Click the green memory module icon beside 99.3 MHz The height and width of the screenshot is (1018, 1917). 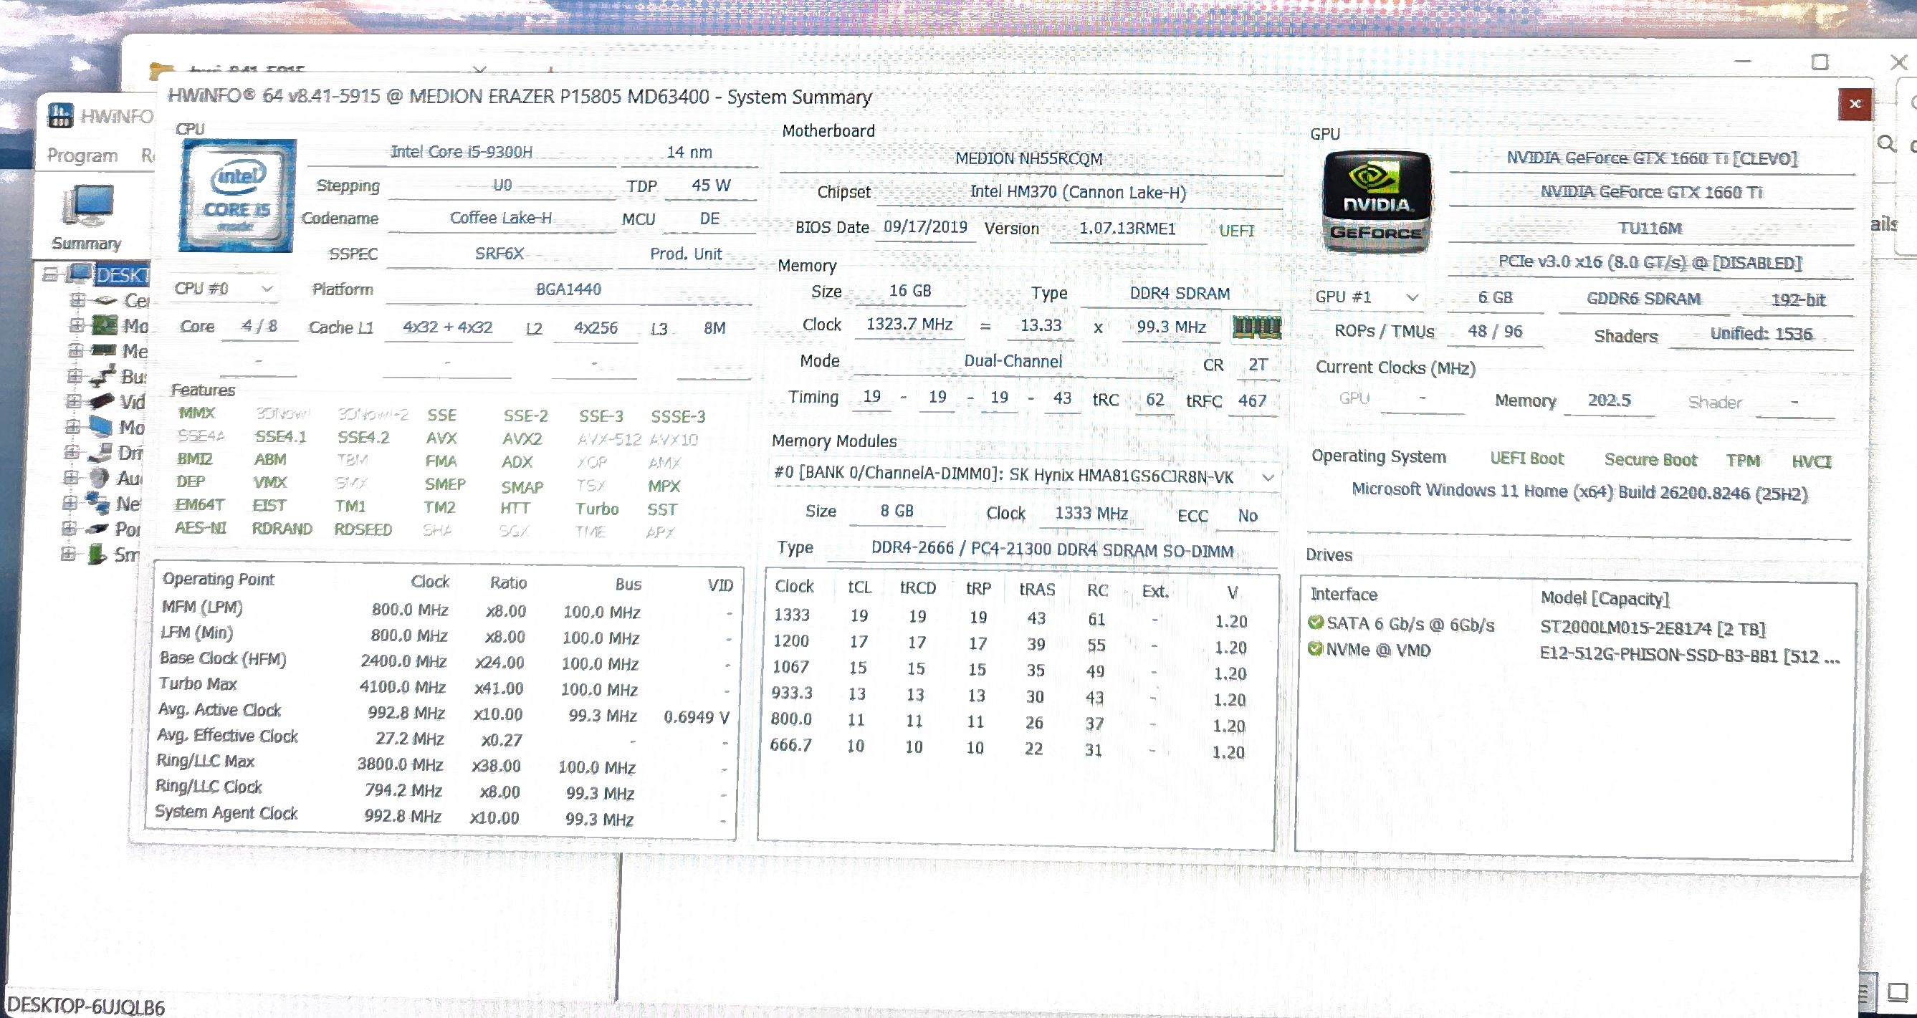[1256, 327]
